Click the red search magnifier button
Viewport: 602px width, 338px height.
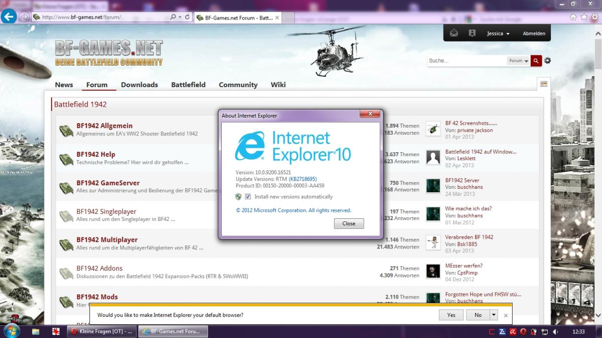536,61
